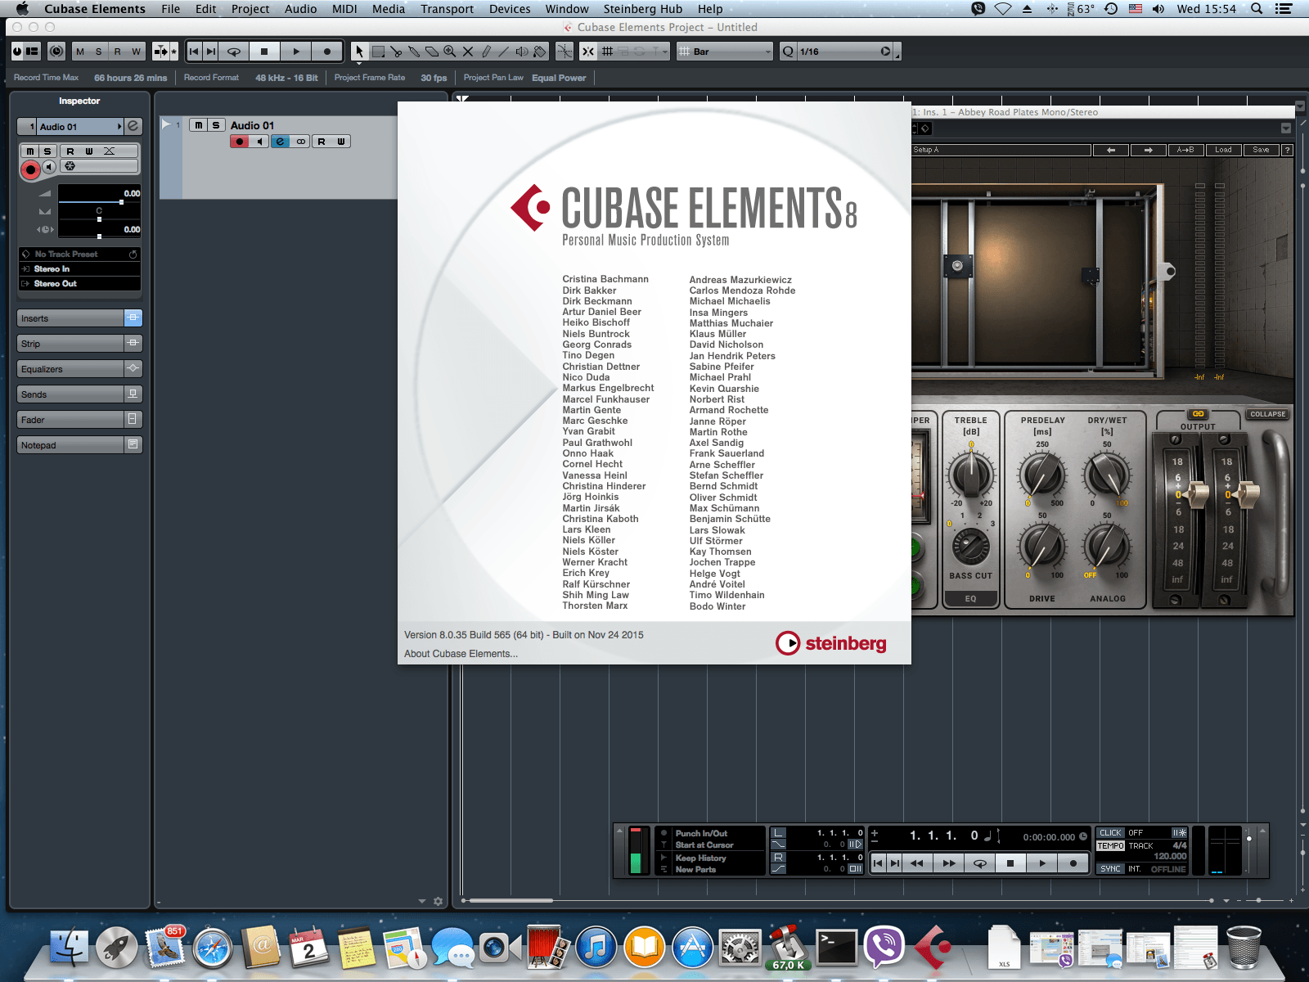
Task: Toggle Monitor on Audio 01 track
Action: click(x=260, y=142)
